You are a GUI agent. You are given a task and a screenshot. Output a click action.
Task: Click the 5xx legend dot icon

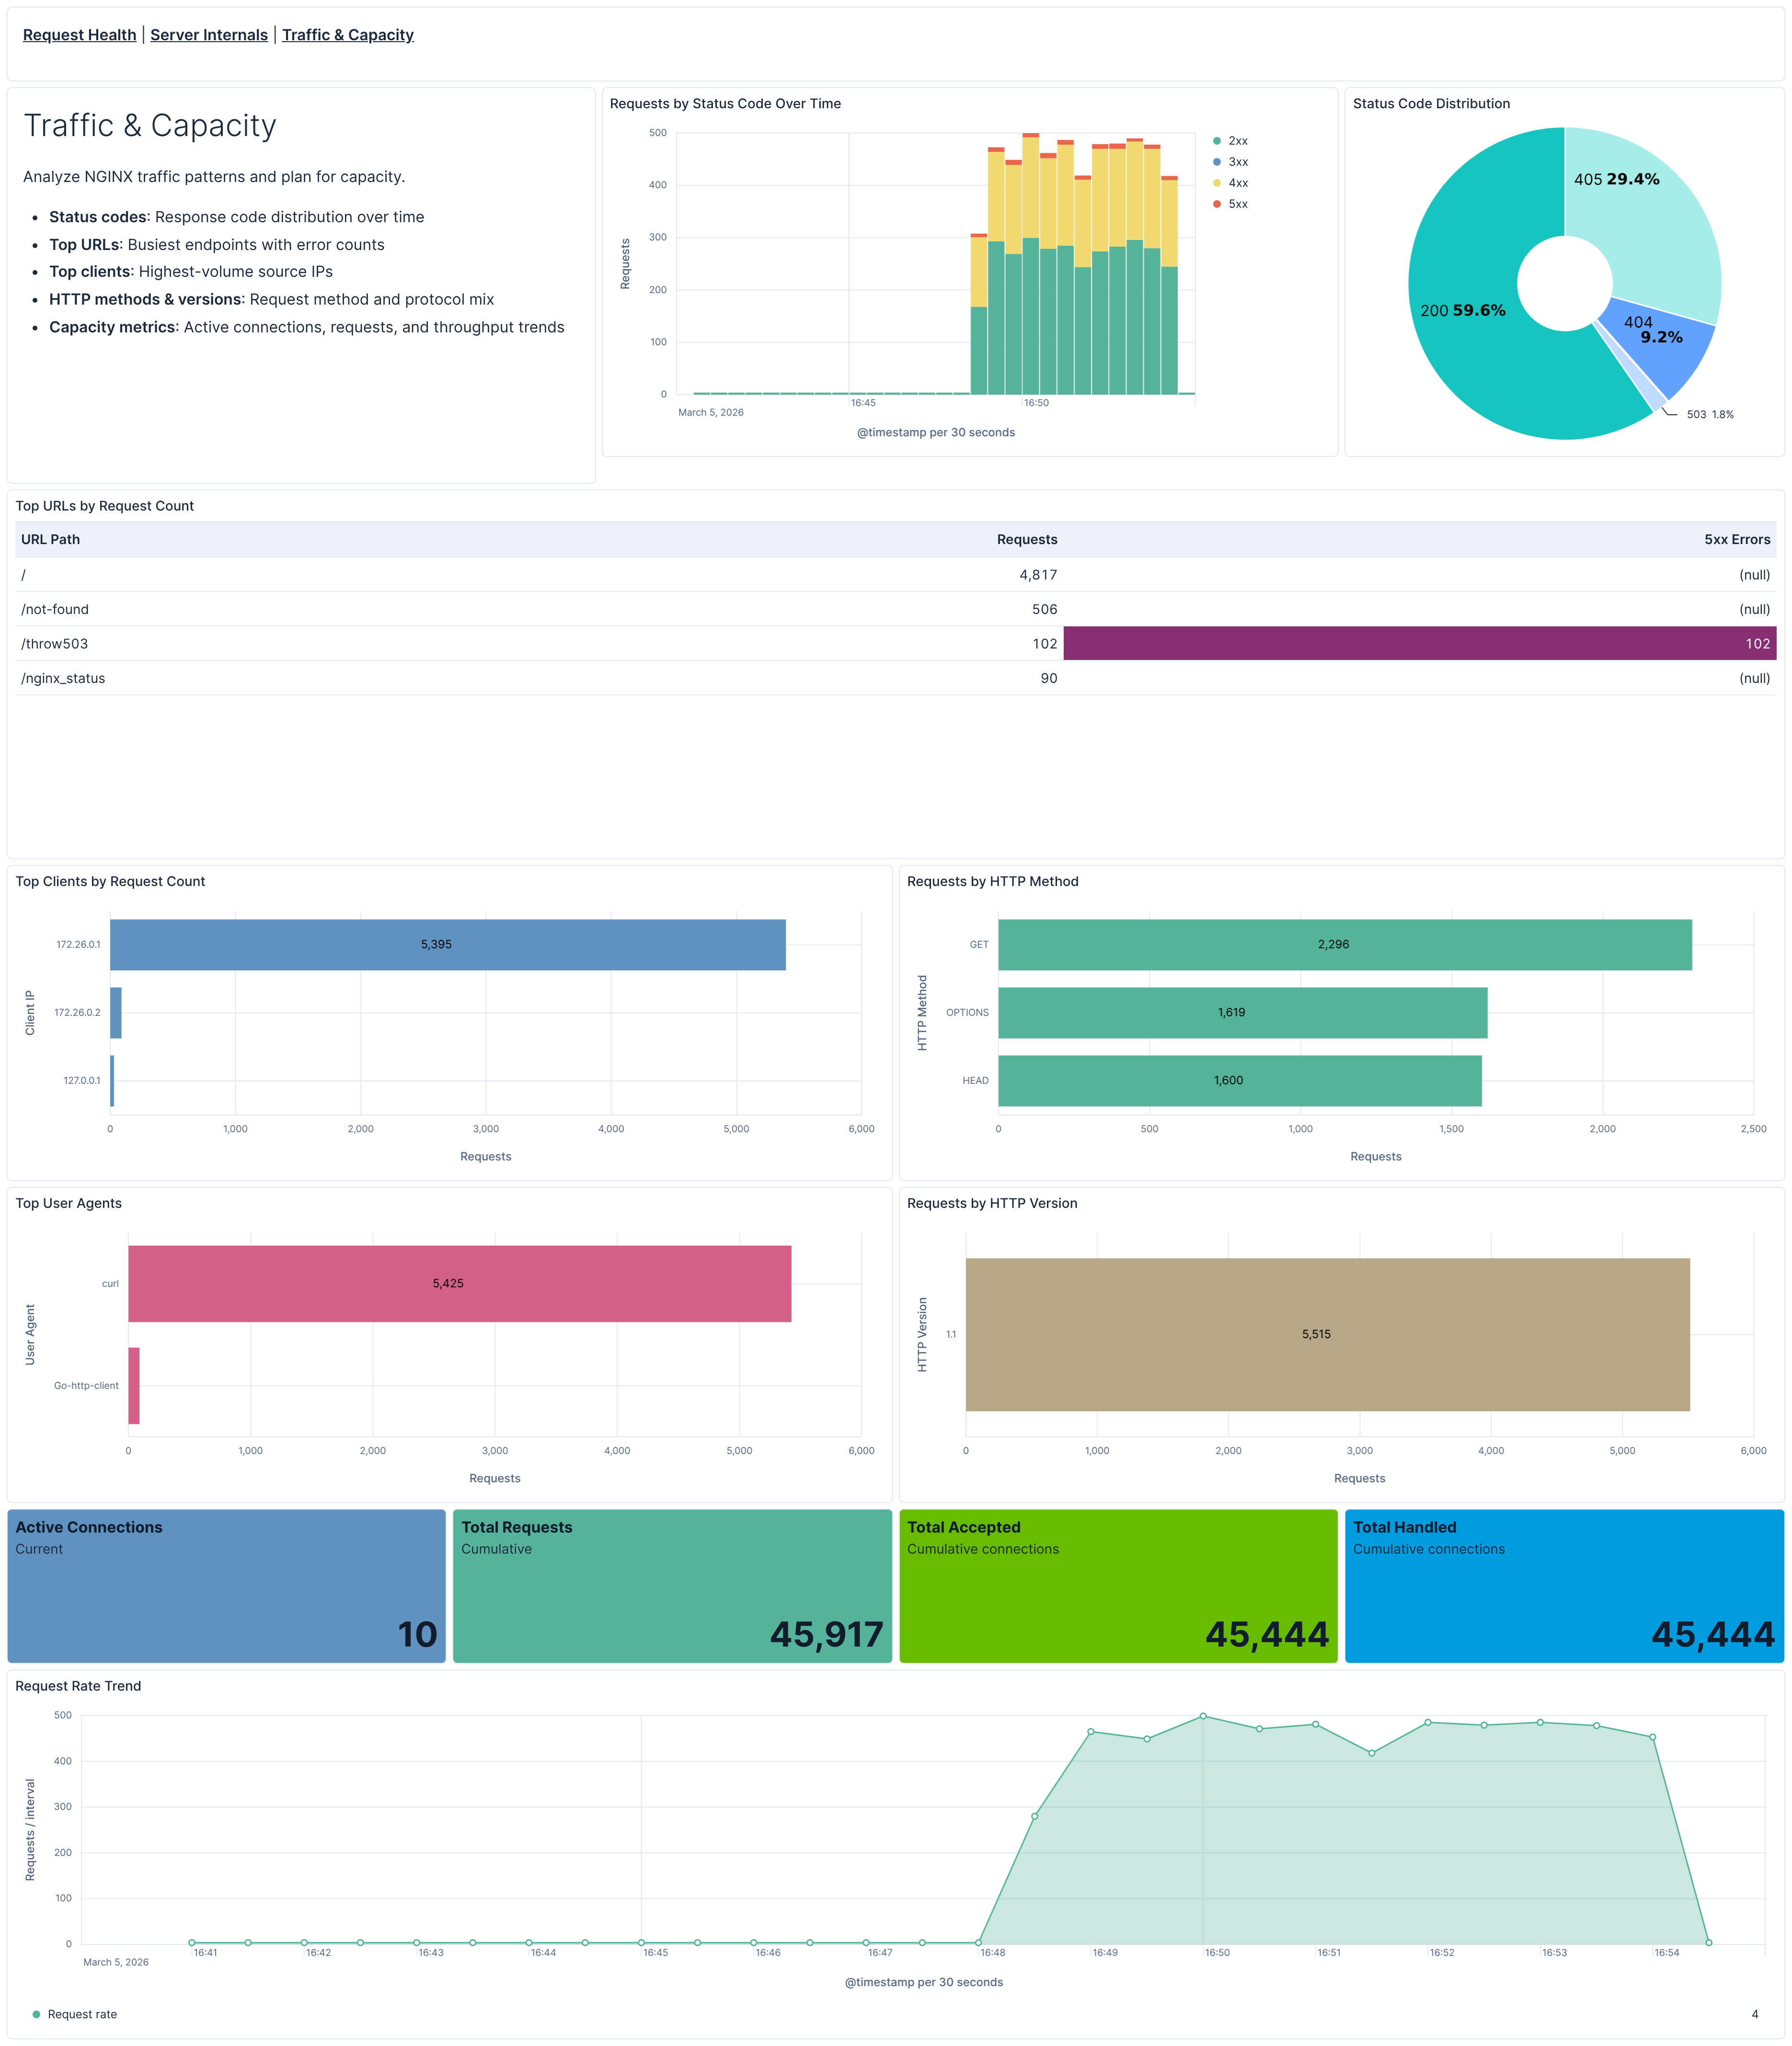click(1217, 203)
